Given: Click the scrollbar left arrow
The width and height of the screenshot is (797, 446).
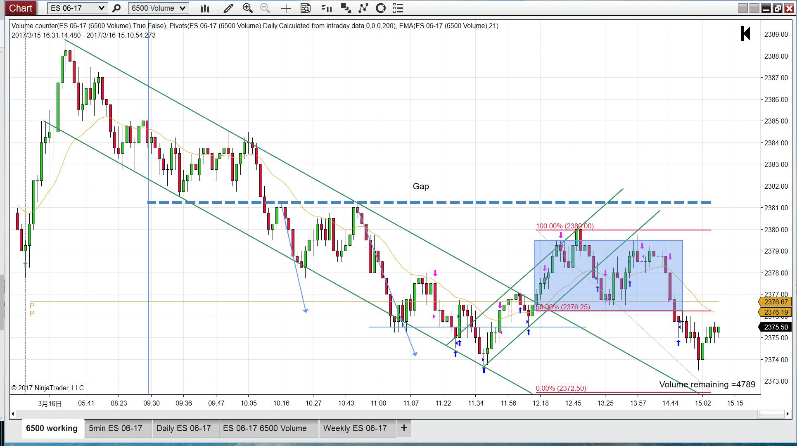Looking at the screenshot, I should tap(13, 414).
